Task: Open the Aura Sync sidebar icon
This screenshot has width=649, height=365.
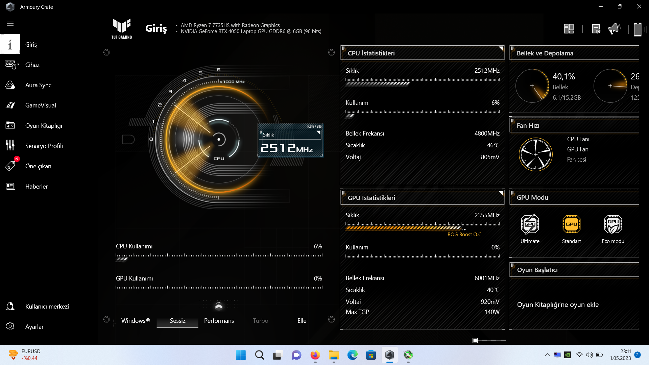Action: point(10,85)
